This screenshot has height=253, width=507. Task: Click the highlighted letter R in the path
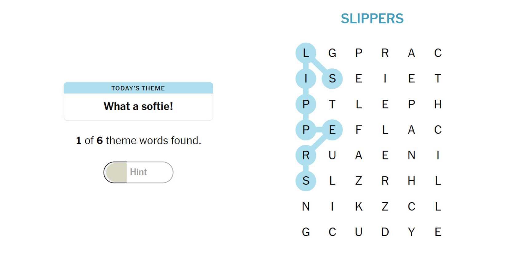[x=306, y=155]
